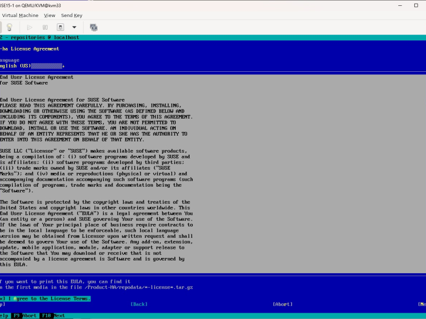Viewport: 426px width, 319px height.
Task: Minimize the virt-manager window
Action: 400,5
